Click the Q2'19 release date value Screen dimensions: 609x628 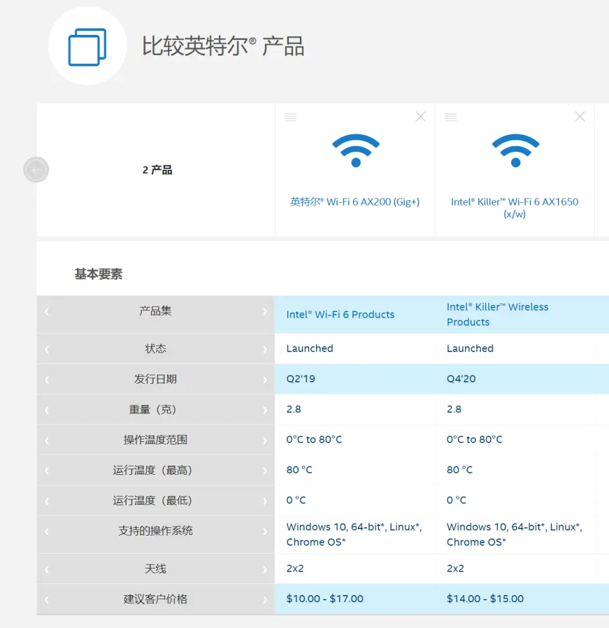coord(301,379)
